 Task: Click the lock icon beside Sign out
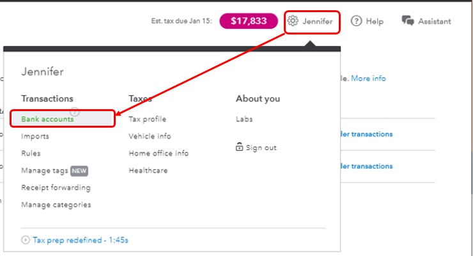[x=240, y=147]
